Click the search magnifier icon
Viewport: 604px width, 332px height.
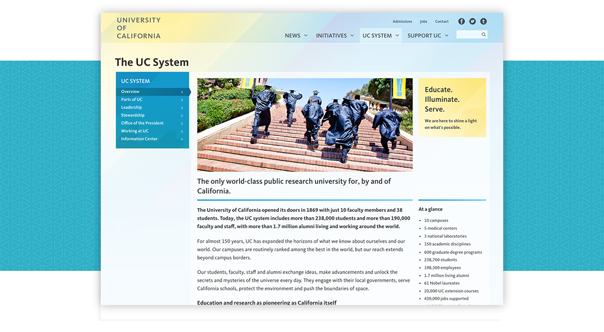[483, 35]
